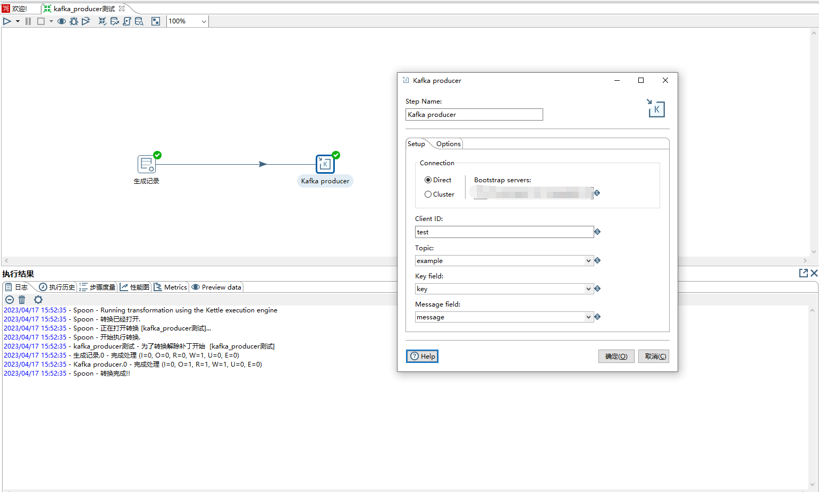Pause the running transformation
This screenshot has width=819, height=492.
[28, 21]
